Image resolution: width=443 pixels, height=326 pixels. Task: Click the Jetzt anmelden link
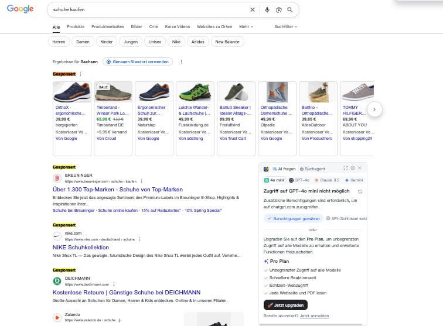coord(314,316)
